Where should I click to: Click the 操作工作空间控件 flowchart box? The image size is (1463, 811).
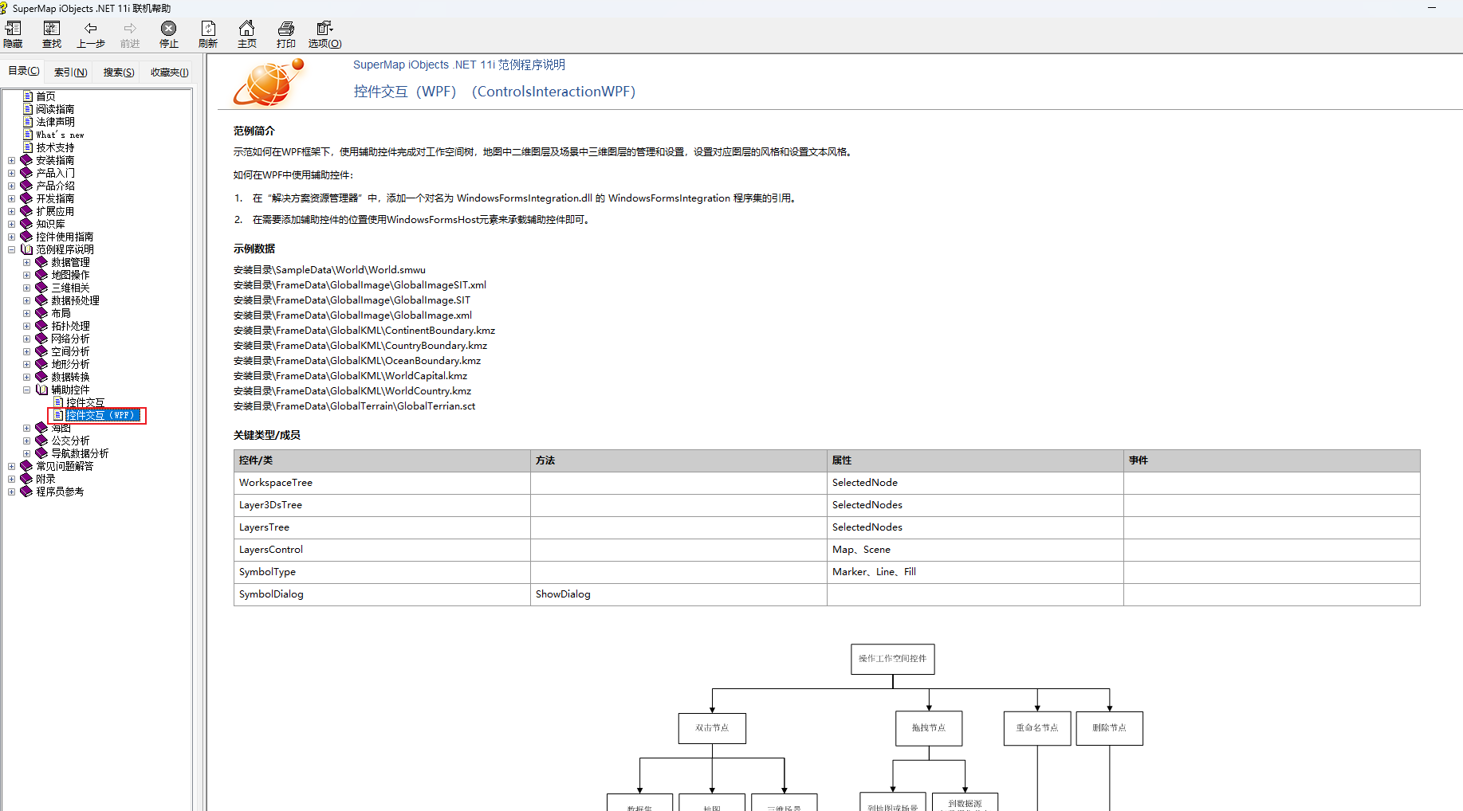pos(892,659)
